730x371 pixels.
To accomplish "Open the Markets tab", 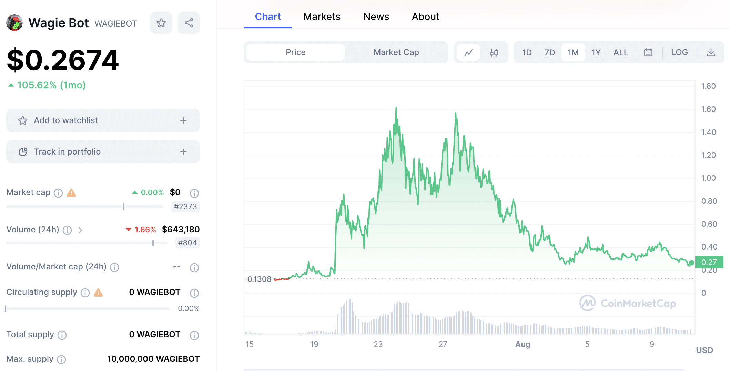I will (x=322, y=17).
